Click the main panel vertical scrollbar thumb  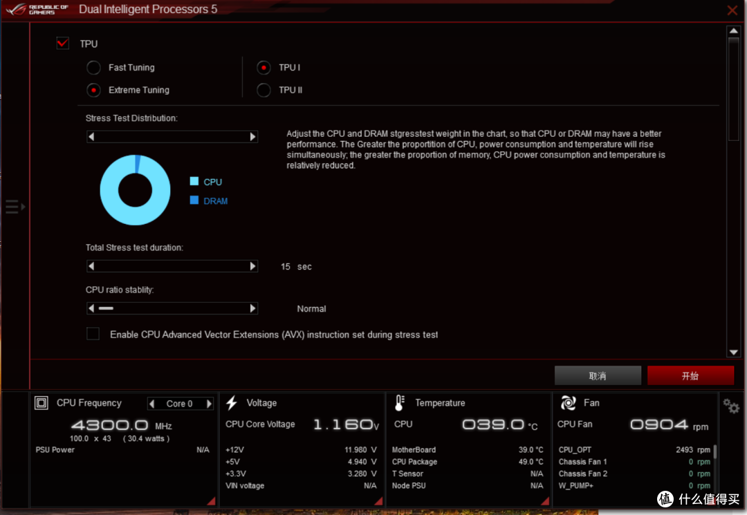734,89
